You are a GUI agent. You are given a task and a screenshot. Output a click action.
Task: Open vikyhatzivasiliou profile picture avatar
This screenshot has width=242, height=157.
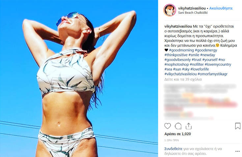[170, 10]
